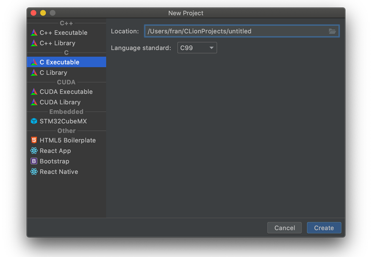Screen dimensions: 372x257
Task: Select CUDA Library project type
Action: 67,102
